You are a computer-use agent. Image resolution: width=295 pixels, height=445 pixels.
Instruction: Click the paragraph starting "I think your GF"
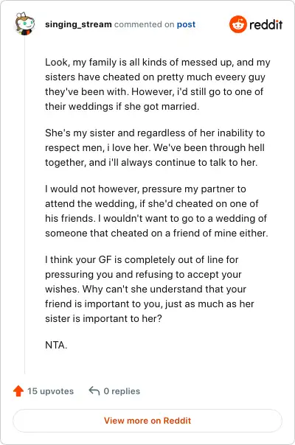click(150, 289)
